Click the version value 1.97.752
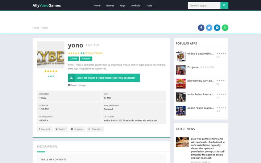Screen dimensions: 261x163 pos(44,109)
